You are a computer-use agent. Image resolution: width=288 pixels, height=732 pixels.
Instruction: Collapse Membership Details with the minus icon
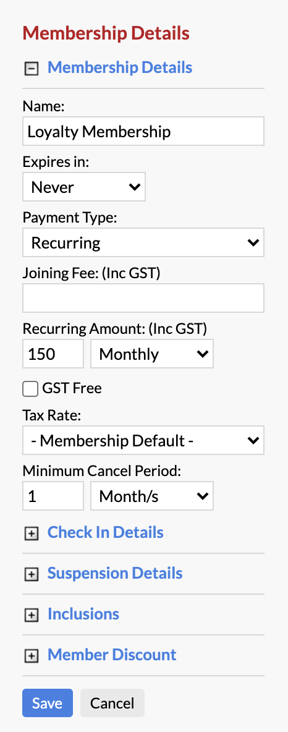31,69
